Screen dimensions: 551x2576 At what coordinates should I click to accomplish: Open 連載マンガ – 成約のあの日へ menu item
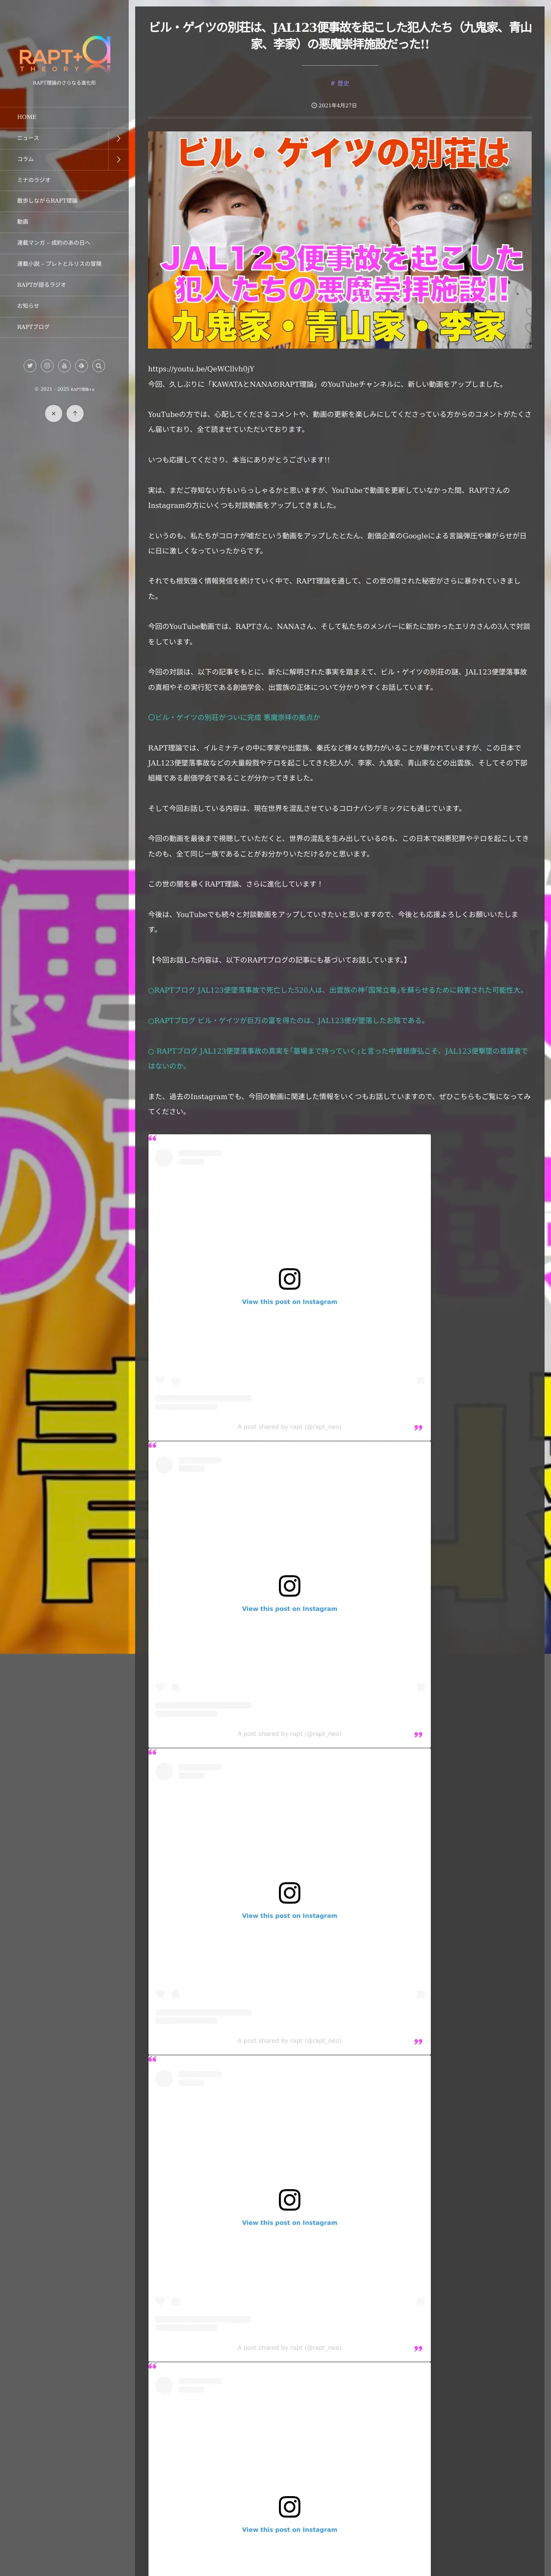[64, 243]
